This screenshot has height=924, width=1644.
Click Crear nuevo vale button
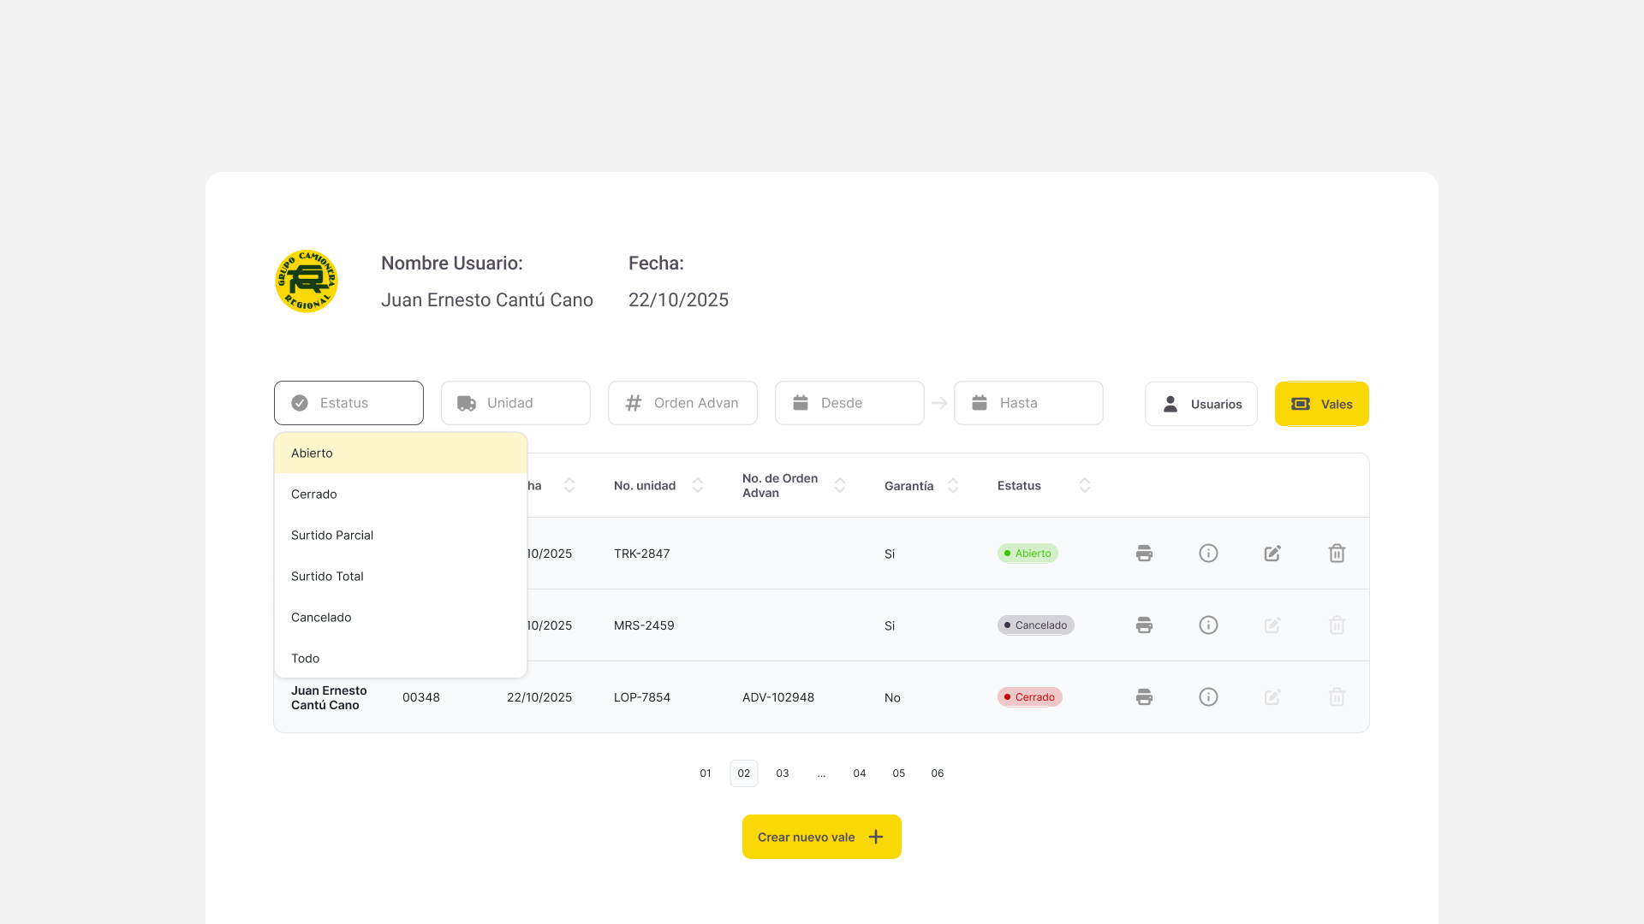pos(821,837)
